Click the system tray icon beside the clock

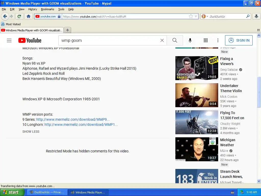242,192
